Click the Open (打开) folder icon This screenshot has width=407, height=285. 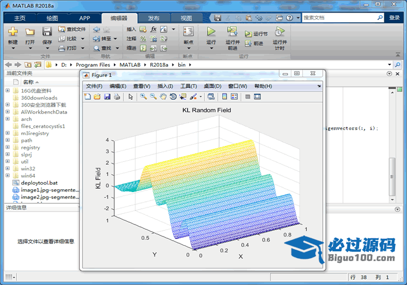[30, 32]
